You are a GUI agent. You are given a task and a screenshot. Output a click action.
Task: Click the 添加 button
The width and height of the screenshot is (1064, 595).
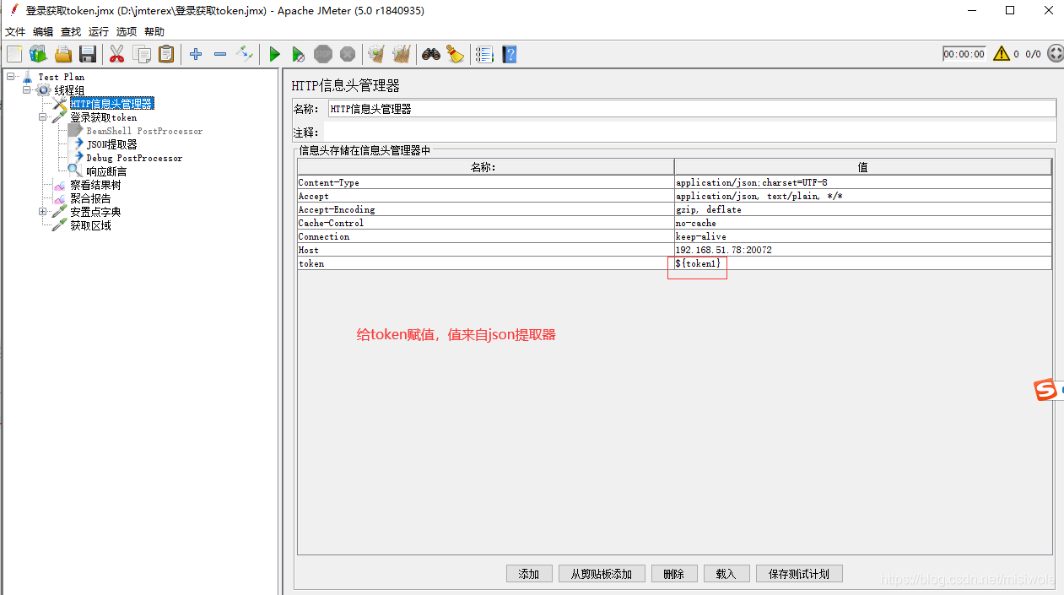pyautogui.click(x=529, y=574)
